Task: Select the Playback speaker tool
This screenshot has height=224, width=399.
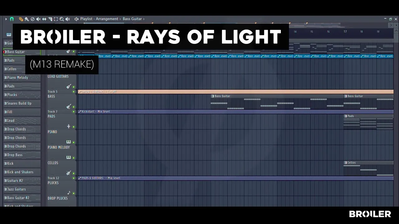Action: tap(68, 19)
